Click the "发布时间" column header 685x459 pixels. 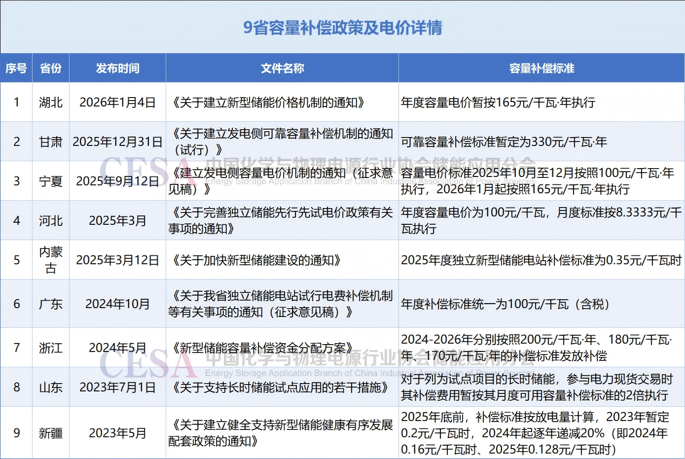pos(117,68)
